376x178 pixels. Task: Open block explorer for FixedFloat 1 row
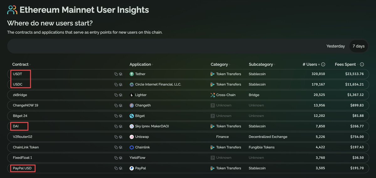[x=121, y=158]
